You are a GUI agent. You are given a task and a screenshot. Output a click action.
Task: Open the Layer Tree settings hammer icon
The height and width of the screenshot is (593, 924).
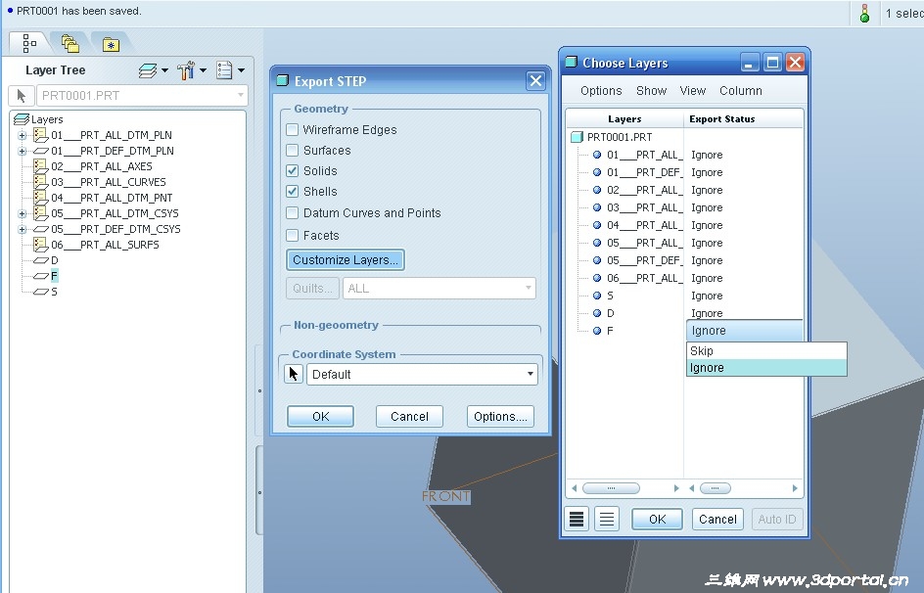tap(186, 70)
